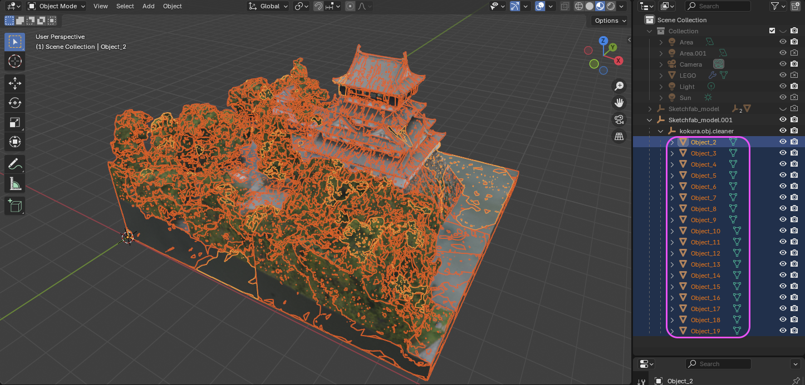Screen dimensions: 805x385
Task: Click the zoom magnifier viewport icon
Action: click(x=619, y=86)
